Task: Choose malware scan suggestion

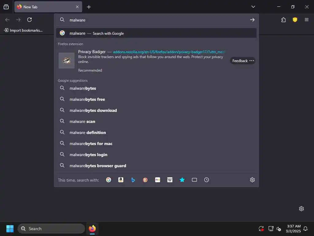Action: [x=156, y=121]
